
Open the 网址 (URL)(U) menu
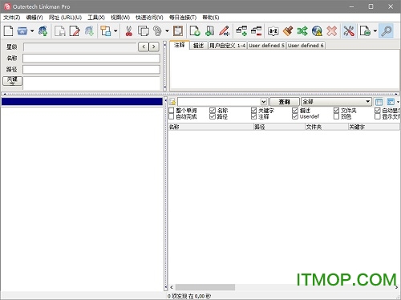click(x=65, y=18)
